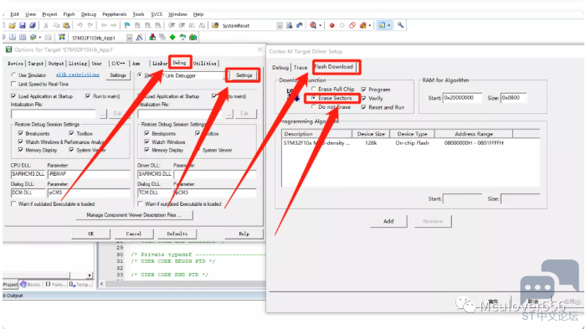Viewport: 586px width, 329px height.
Task: Open the SVCS menu
Action: point(157,14)
